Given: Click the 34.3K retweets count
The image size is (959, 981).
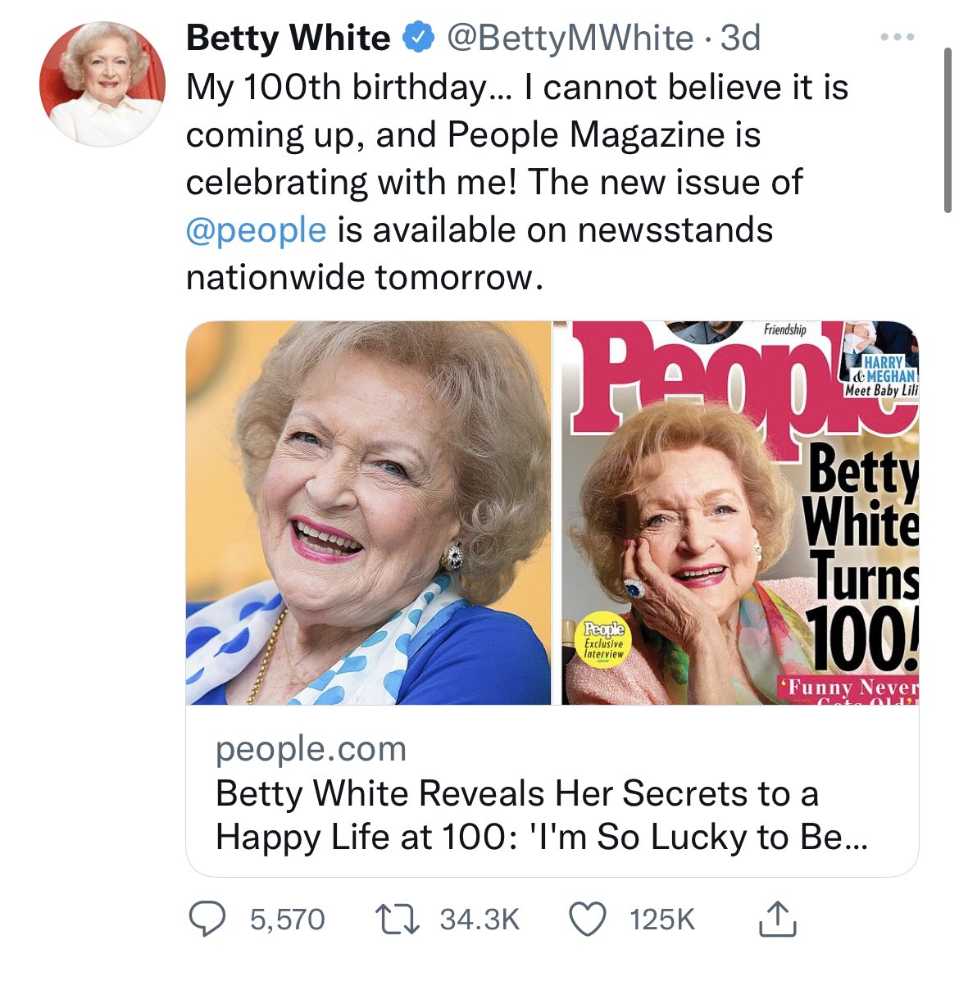Looking at the screenshot, I should (479, 920).
